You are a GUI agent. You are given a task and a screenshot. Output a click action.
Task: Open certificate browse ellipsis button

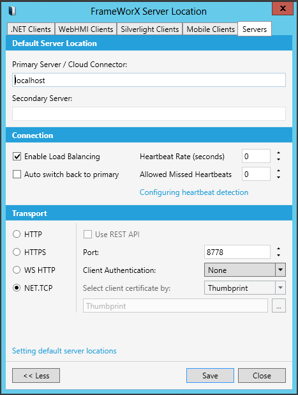tap(279, 306)
